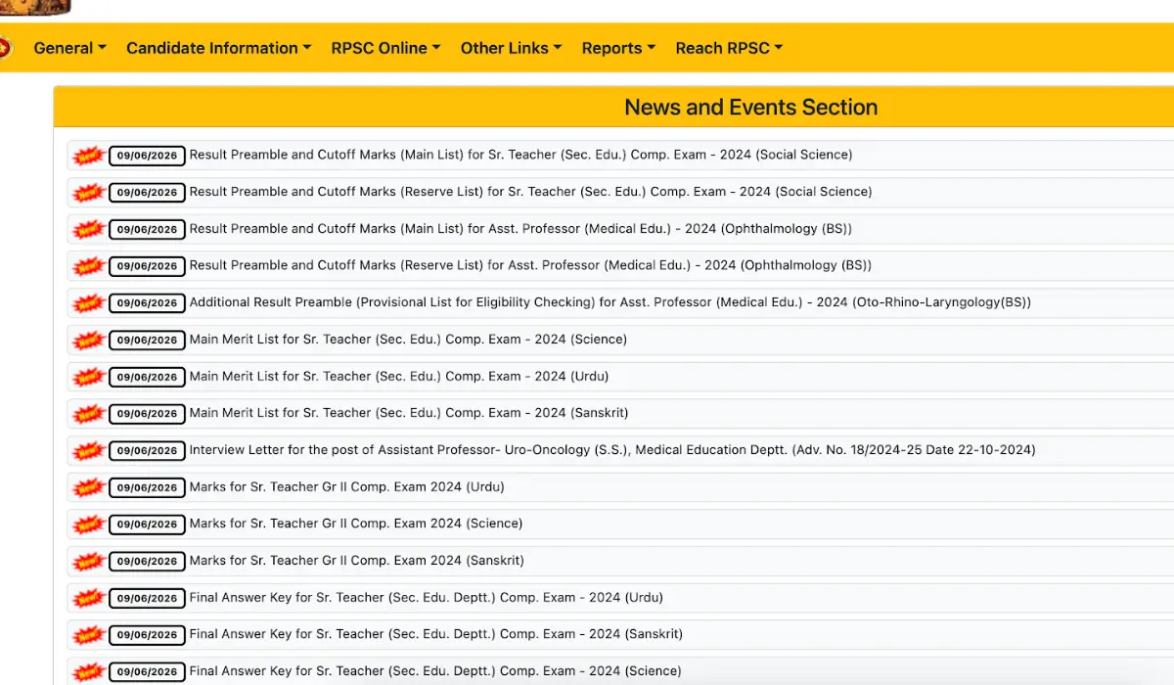The width and height of the screenshot is (1174, 685).
Task: Open Marks for Sr. Teacher Gr II Science
Action: [x=356, y=524]
